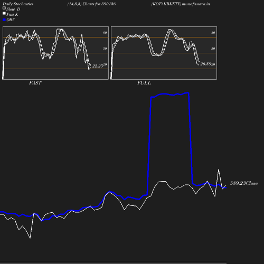
Task: Click the Fast K legend swatch
Action: (4, 13)
